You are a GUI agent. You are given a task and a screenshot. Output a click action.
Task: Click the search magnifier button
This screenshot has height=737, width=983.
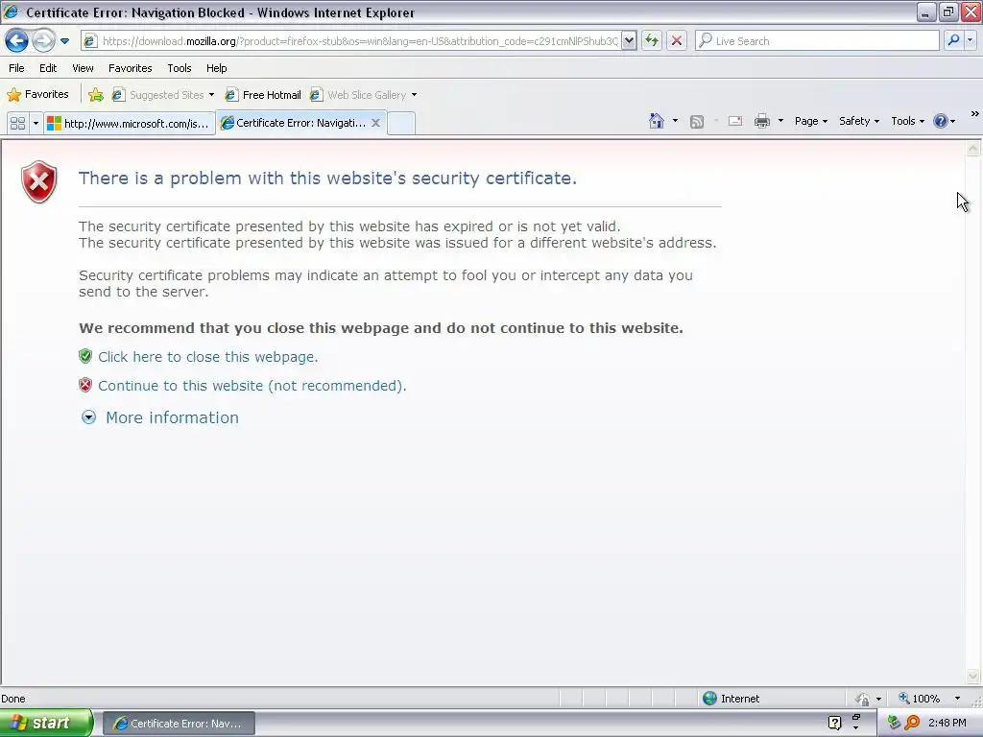[953, 41]
